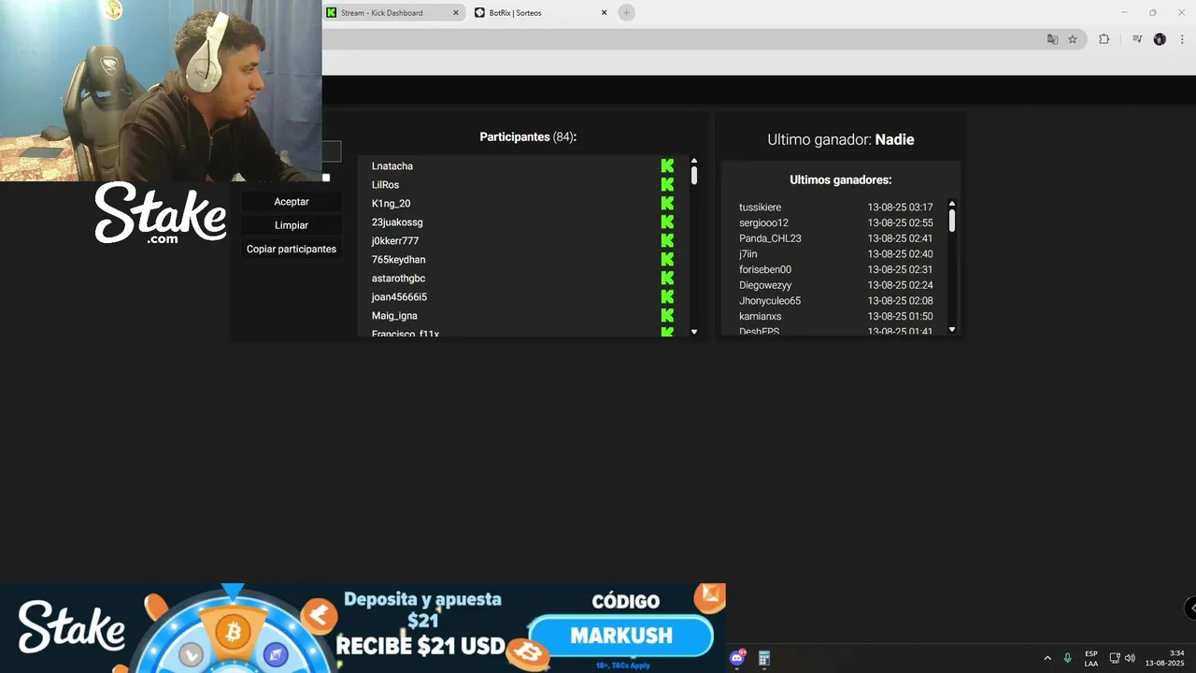The height and width of the screenshot is (673, 1196).
Task: Click the volume speaker icon in tray
Action: pos(1130,658)
